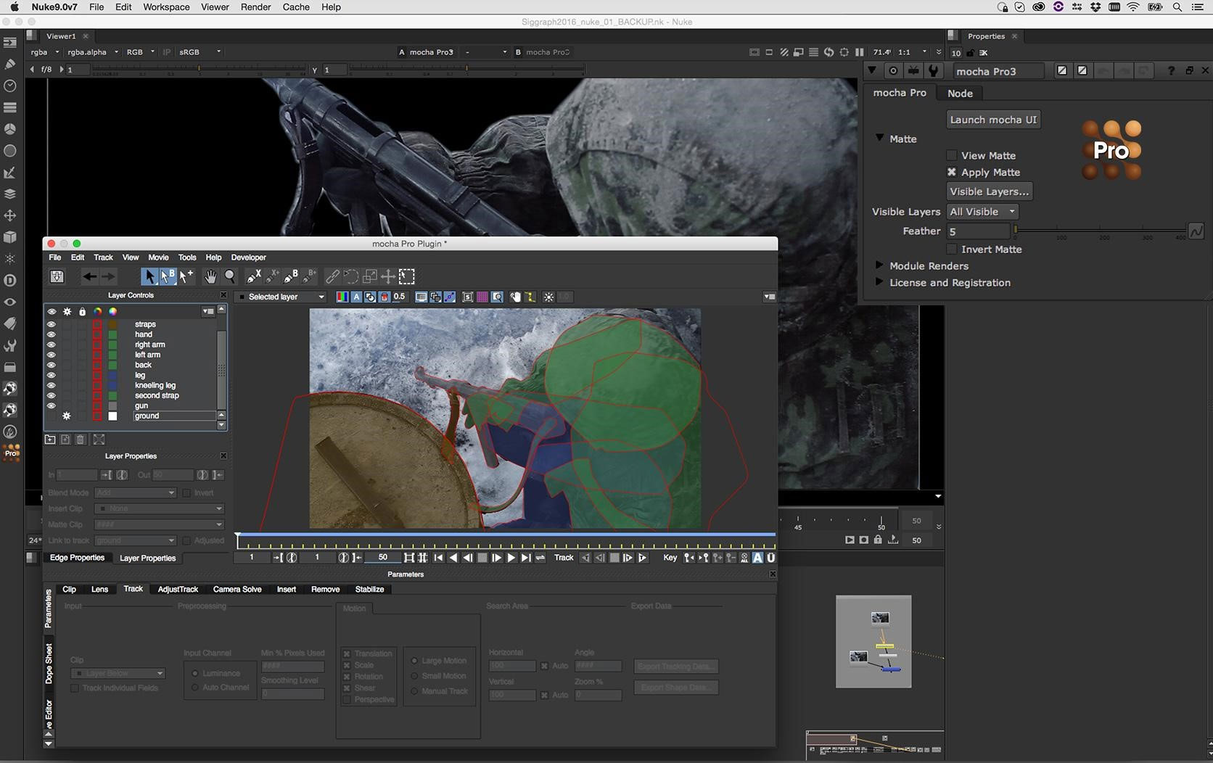The height and width of the screenshot is (763, 1213).
Task: Click play forward in mocha timeline
Action: click(511, 558)
